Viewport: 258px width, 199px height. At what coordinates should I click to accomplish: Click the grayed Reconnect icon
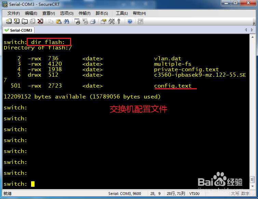(x=32, y=21)
